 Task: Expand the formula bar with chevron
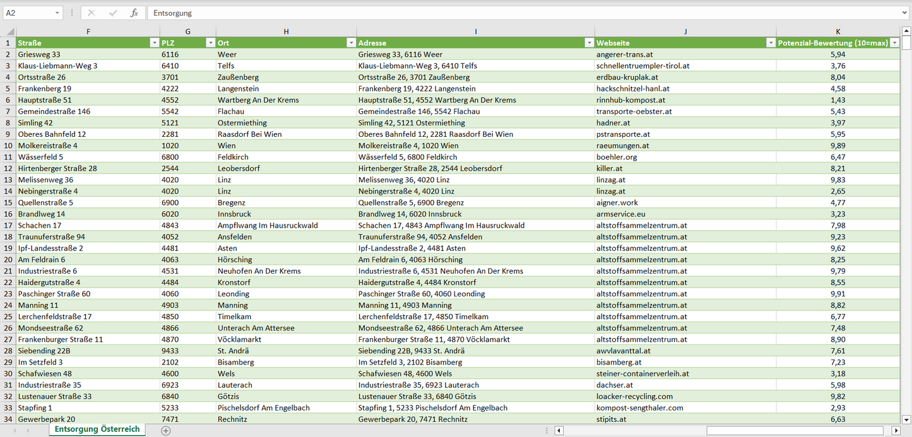pyautogui.click(x=905, y=13)
